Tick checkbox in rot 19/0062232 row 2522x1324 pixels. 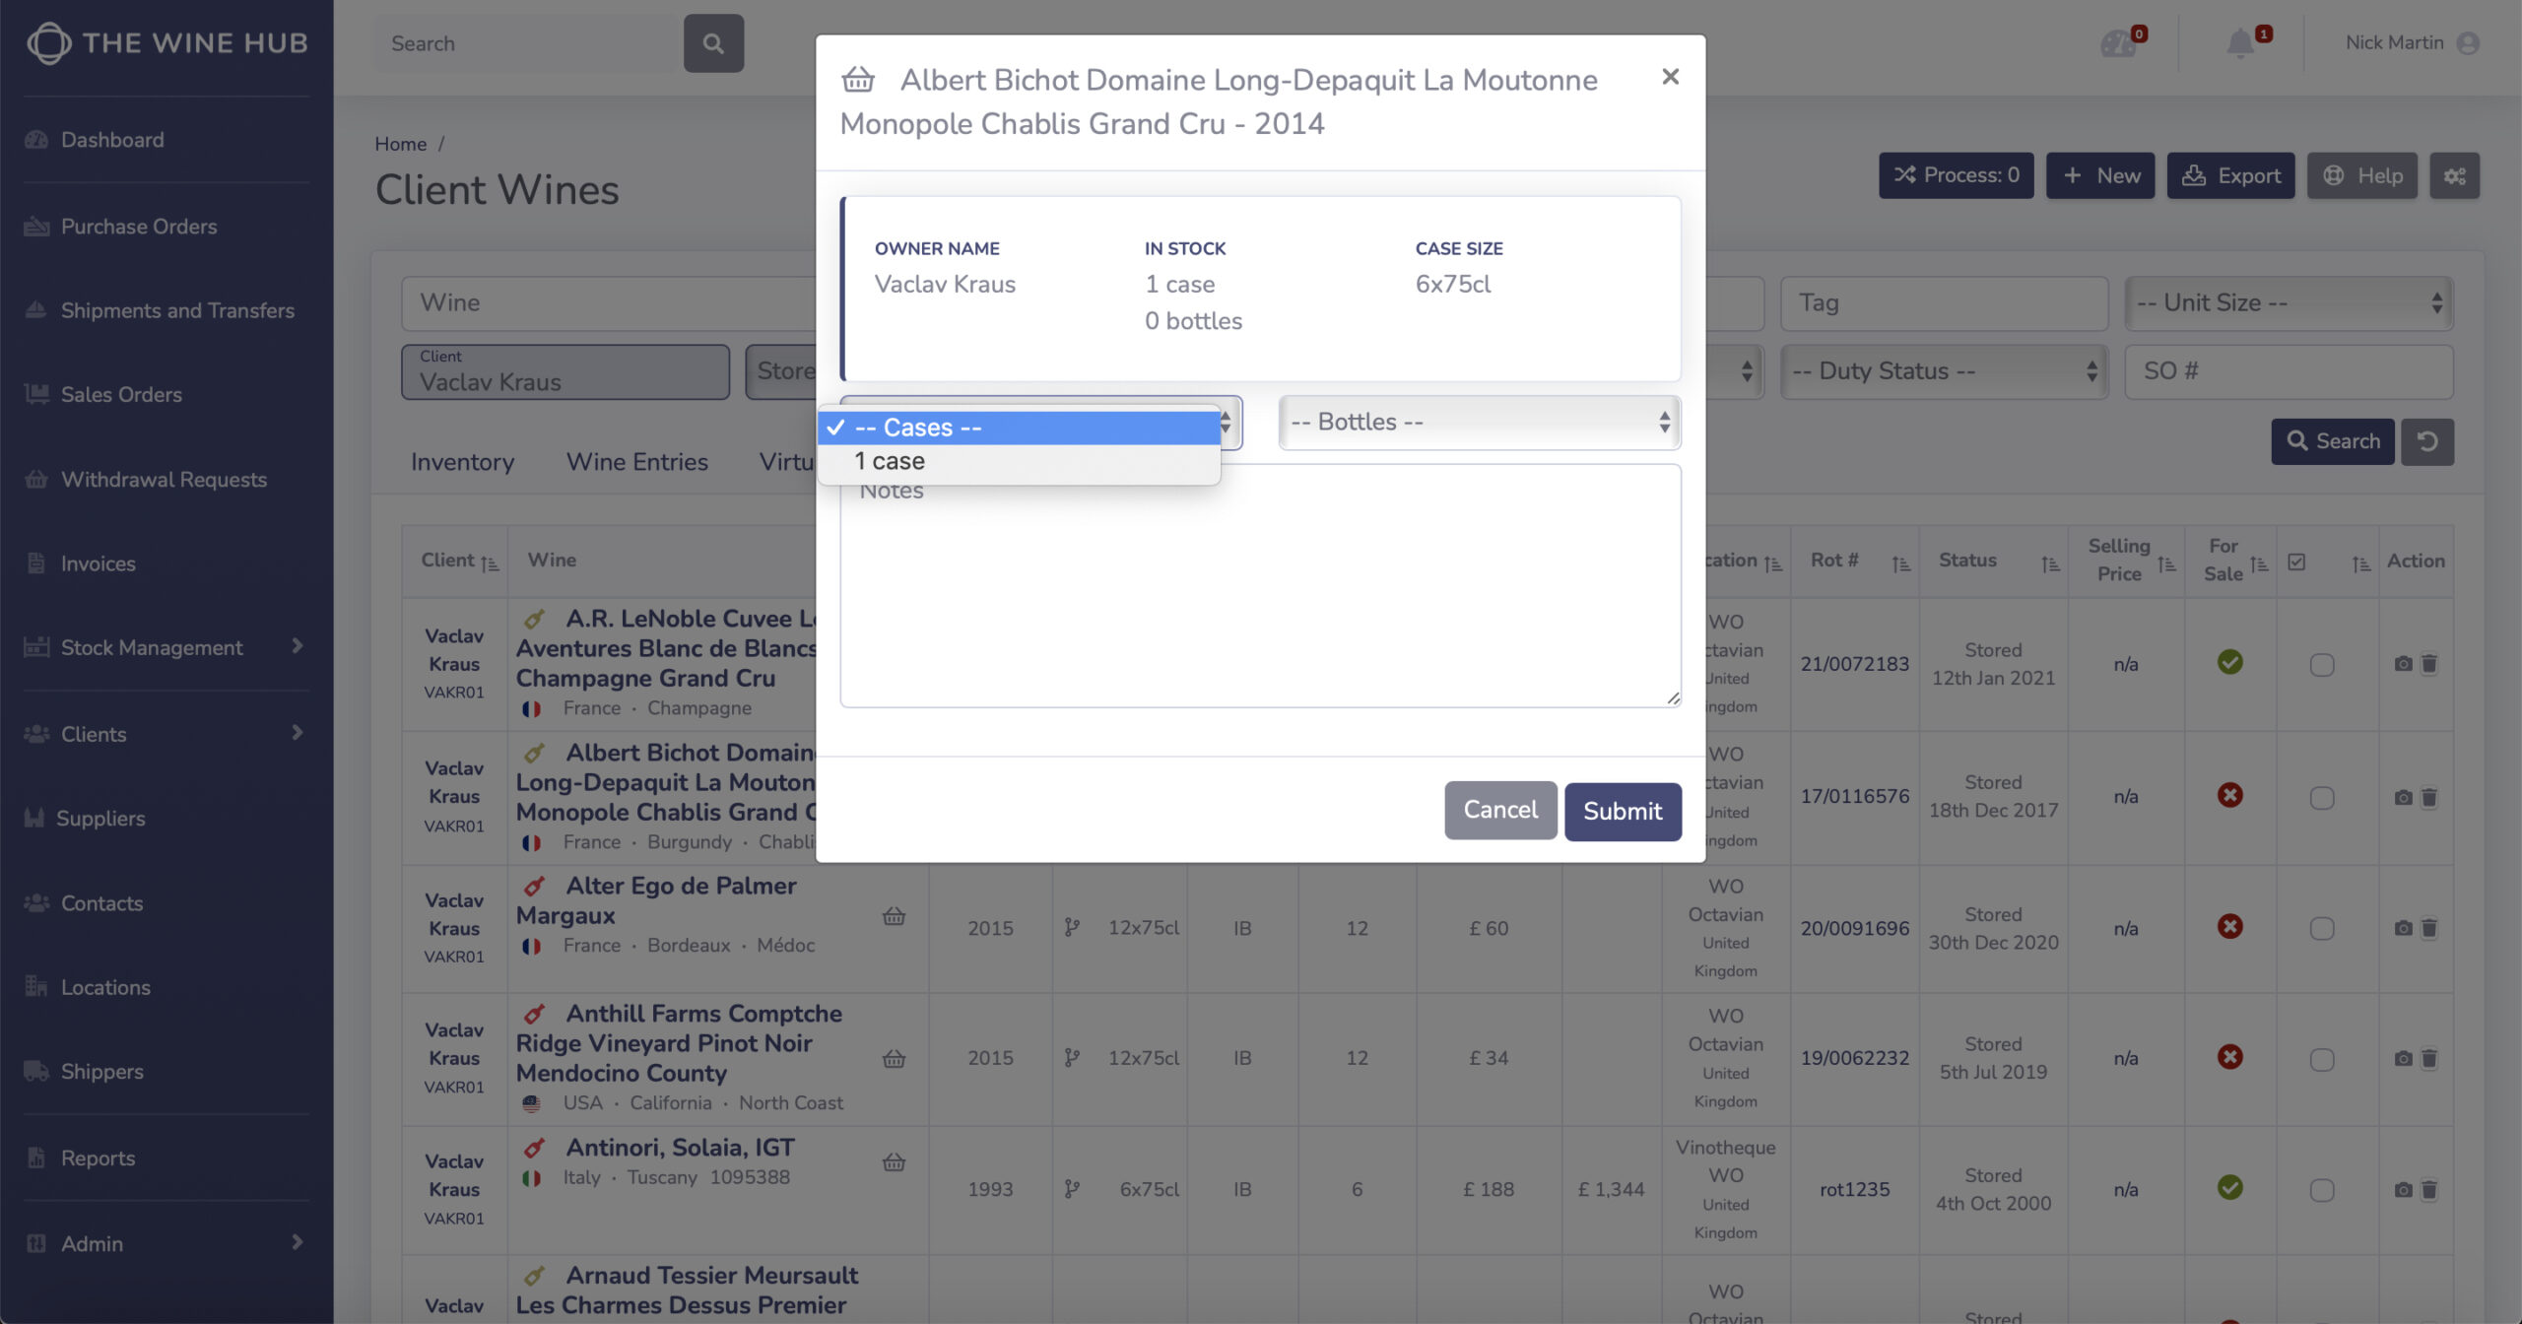(2322, 1060)
